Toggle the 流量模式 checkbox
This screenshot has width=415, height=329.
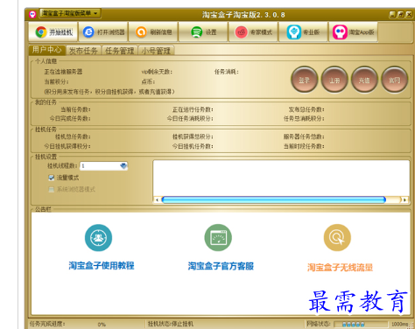click(52, 178)
